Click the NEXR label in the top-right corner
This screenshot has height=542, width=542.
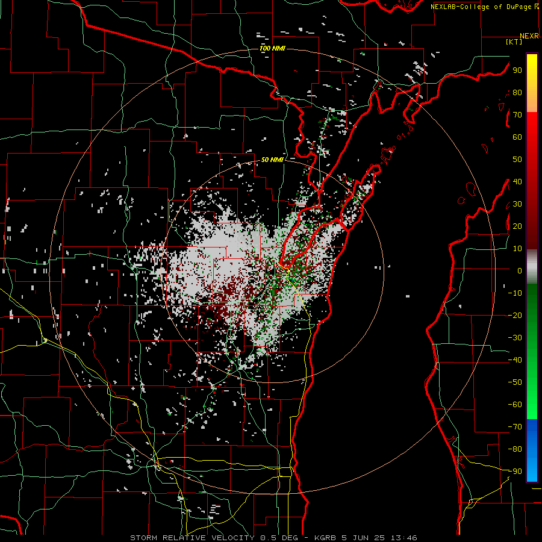click(529, 36)
